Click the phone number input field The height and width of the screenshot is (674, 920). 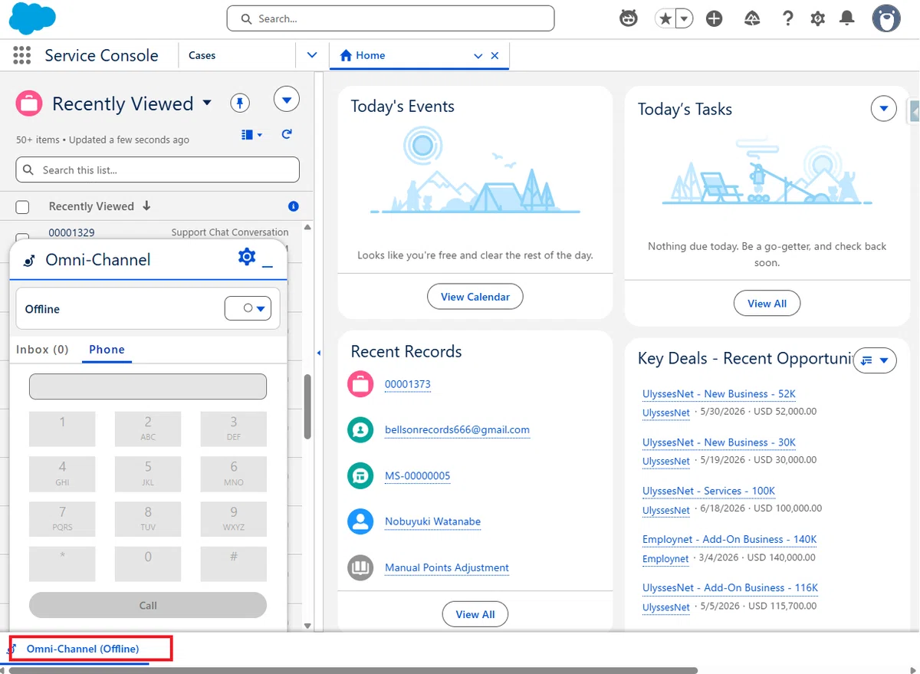point(148,386)
